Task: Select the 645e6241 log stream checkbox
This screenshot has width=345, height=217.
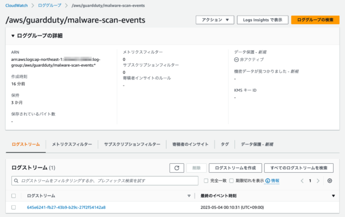Action: click(13, 207)
